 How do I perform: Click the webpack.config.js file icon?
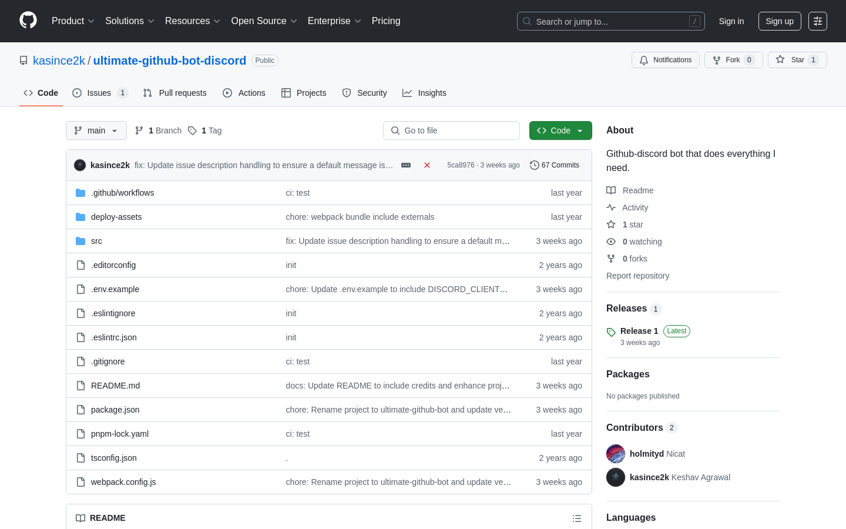coord(80,482)
